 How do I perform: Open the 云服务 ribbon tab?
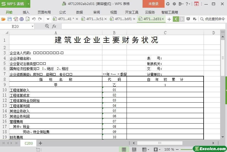pos(150,12)
